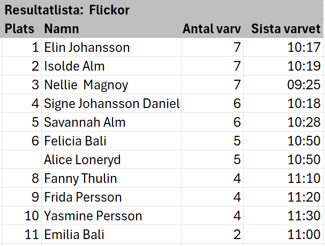Click Savannah Alm's time cell 10:28
This screenshot has height=246, width=325.
pos(283,122)
